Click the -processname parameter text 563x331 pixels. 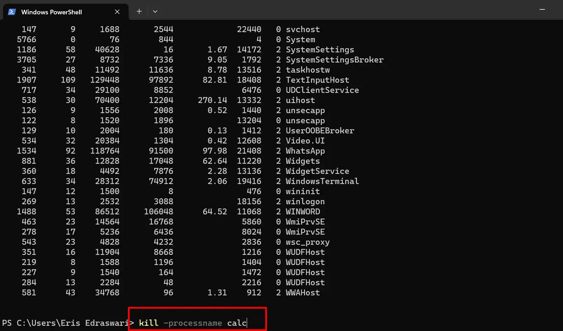pyautogui.click(x=193, y=323)
